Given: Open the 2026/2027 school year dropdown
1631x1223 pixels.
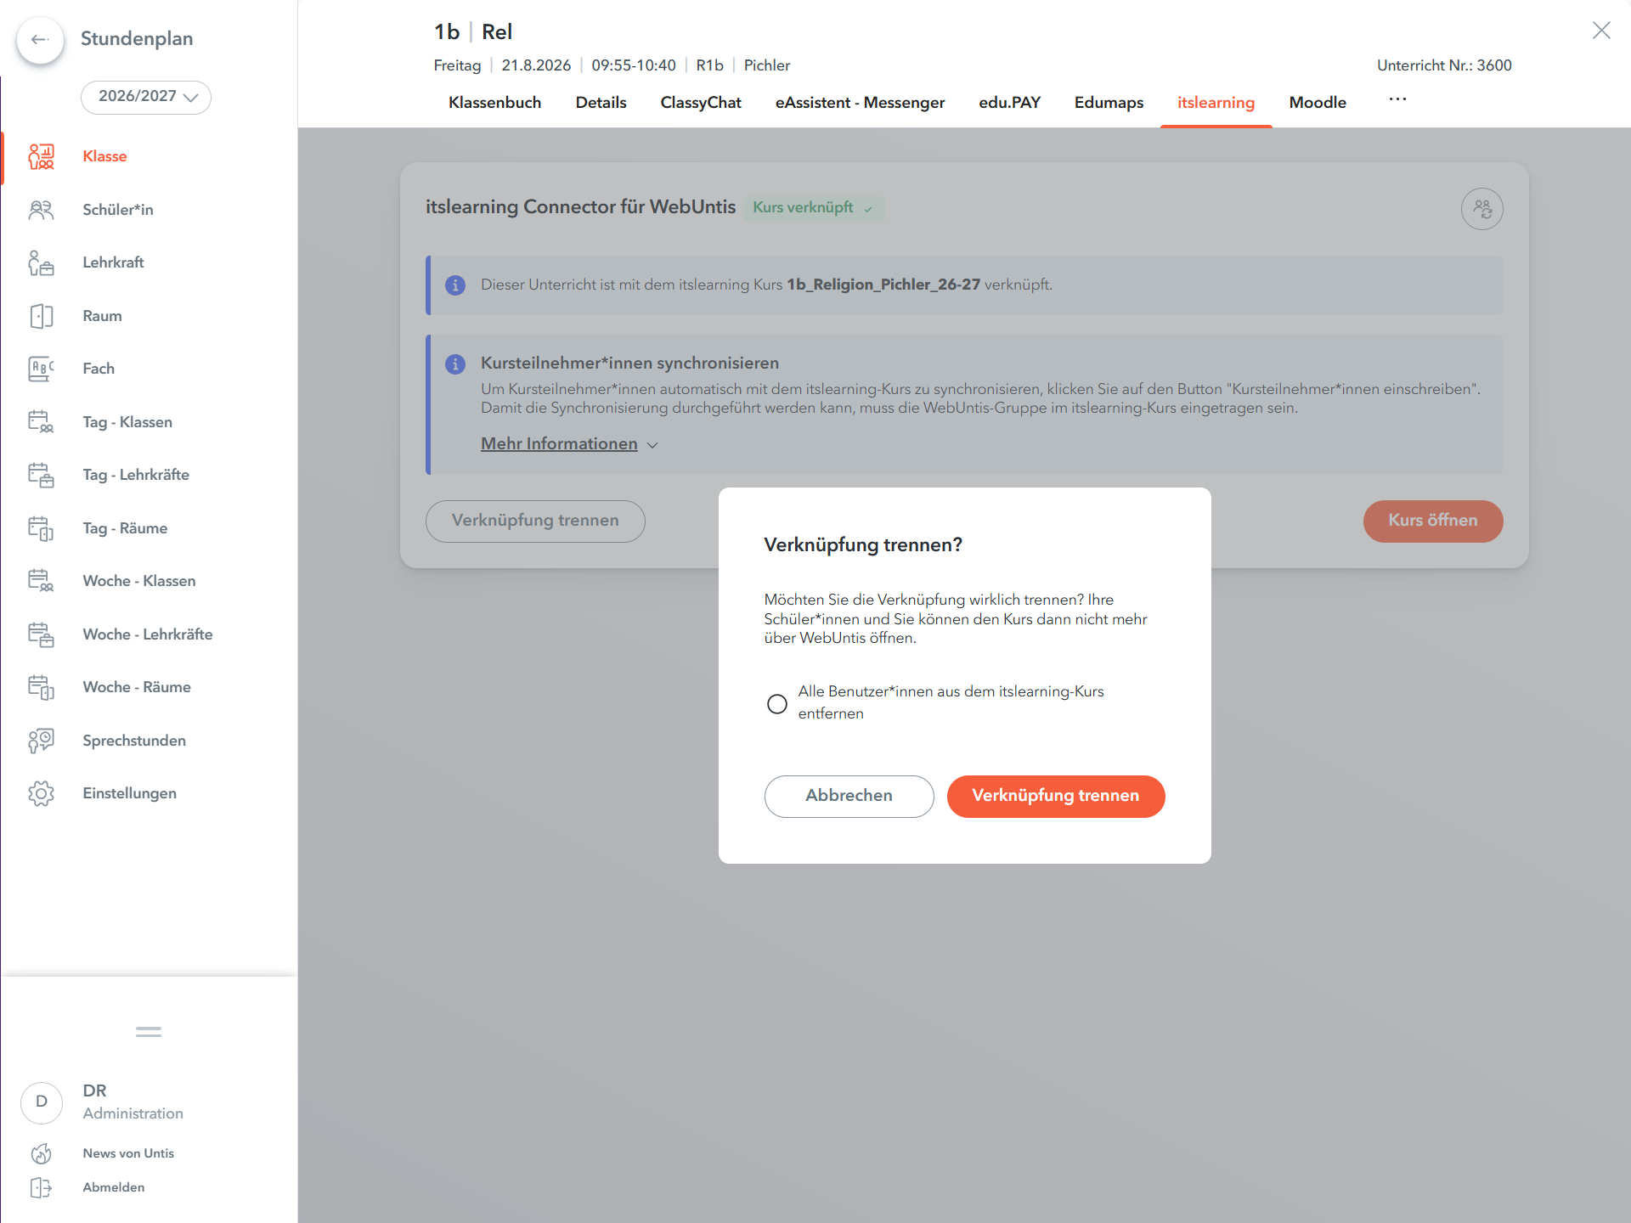Looking at the screenshot, I should (146, 97).
